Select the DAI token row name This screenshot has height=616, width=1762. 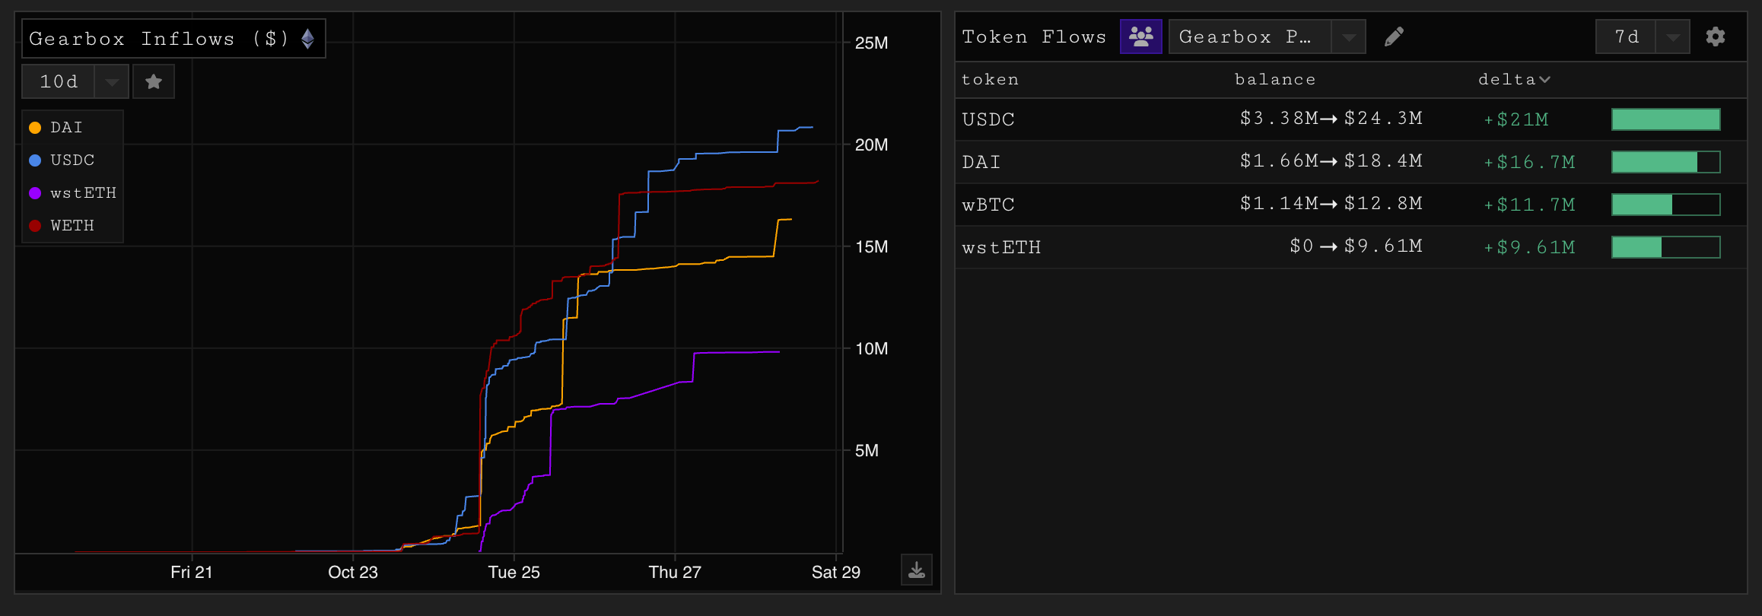point(981,162)
